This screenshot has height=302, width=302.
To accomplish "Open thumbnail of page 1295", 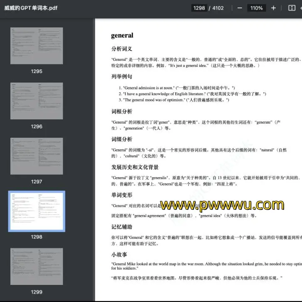I will click(37, 46).
